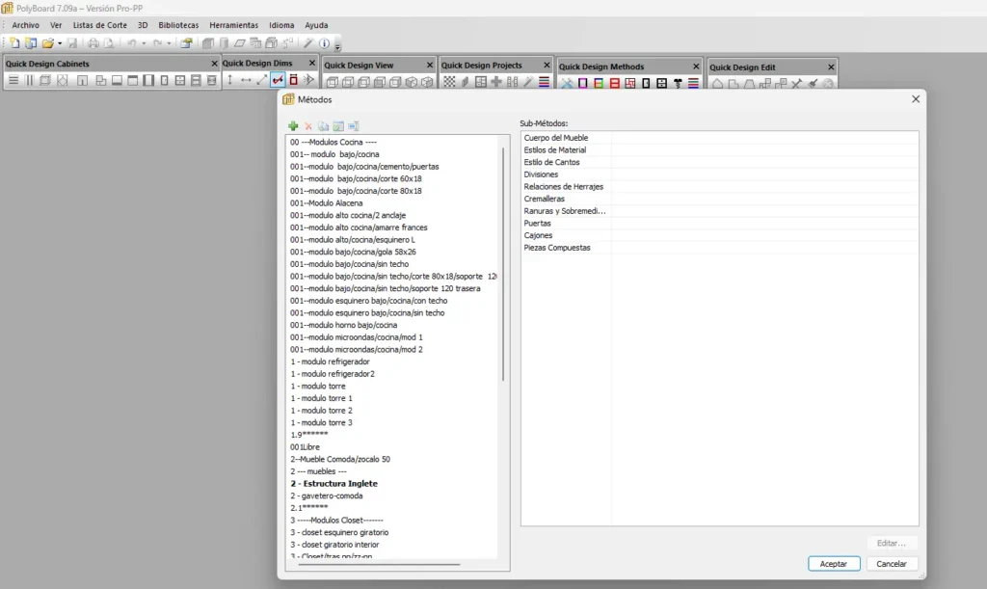Expand the main toolbar overflow options arrow
The width and height of the screenshot is (987, 589).
point(337,45)
